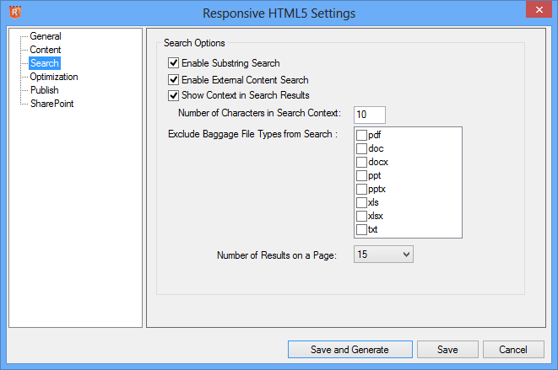Uncheck Enable External Content Search

[x=174, y=80]
